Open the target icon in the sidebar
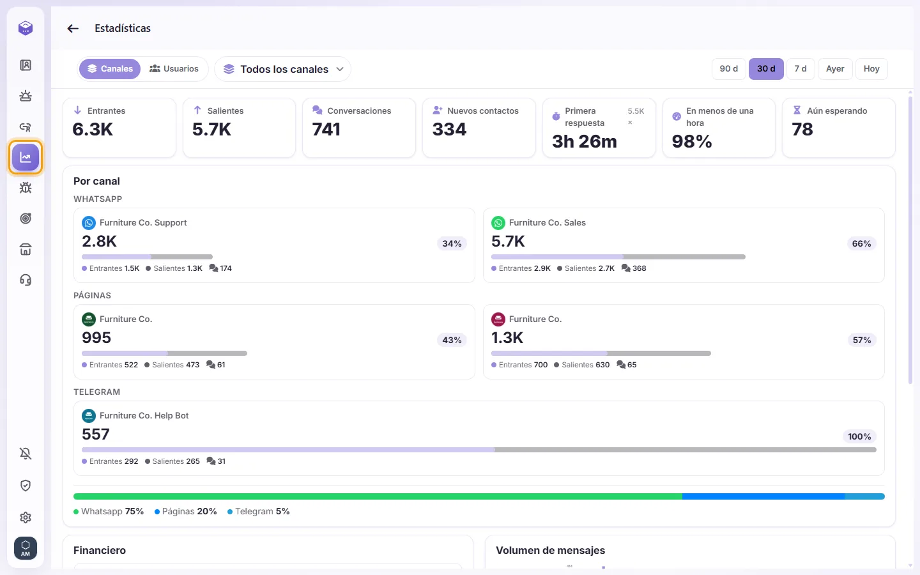 coord(26,218)
